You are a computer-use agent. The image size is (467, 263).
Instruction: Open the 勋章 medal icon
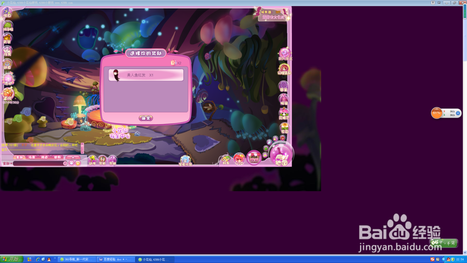[x=7, y=64]
